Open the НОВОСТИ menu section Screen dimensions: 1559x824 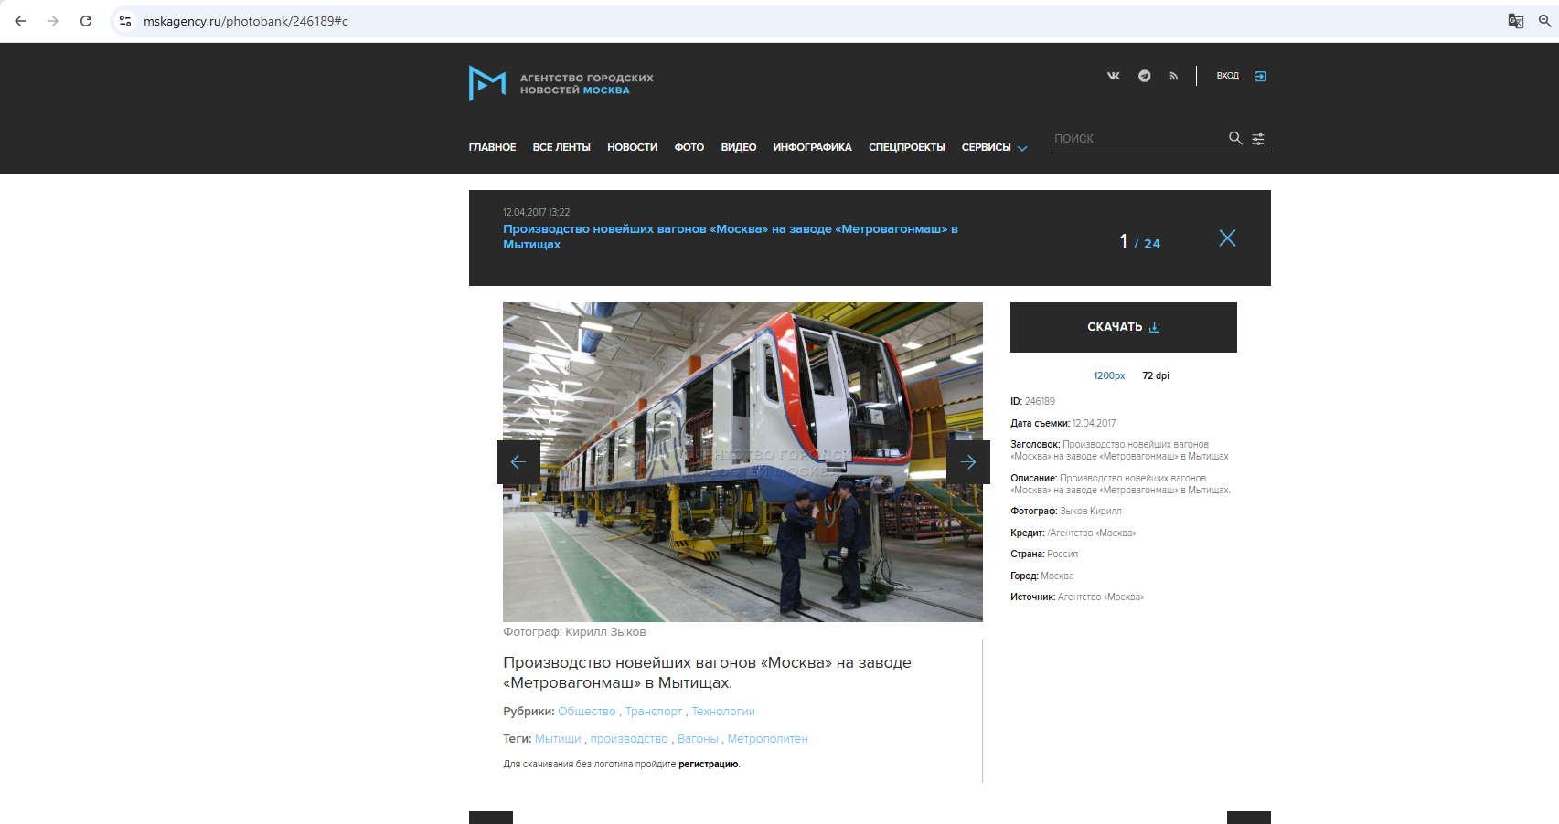click(632, 147)
